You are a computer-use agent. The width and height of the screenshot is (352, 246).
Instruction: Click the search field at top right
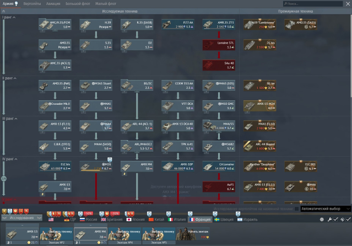(313, 4)
